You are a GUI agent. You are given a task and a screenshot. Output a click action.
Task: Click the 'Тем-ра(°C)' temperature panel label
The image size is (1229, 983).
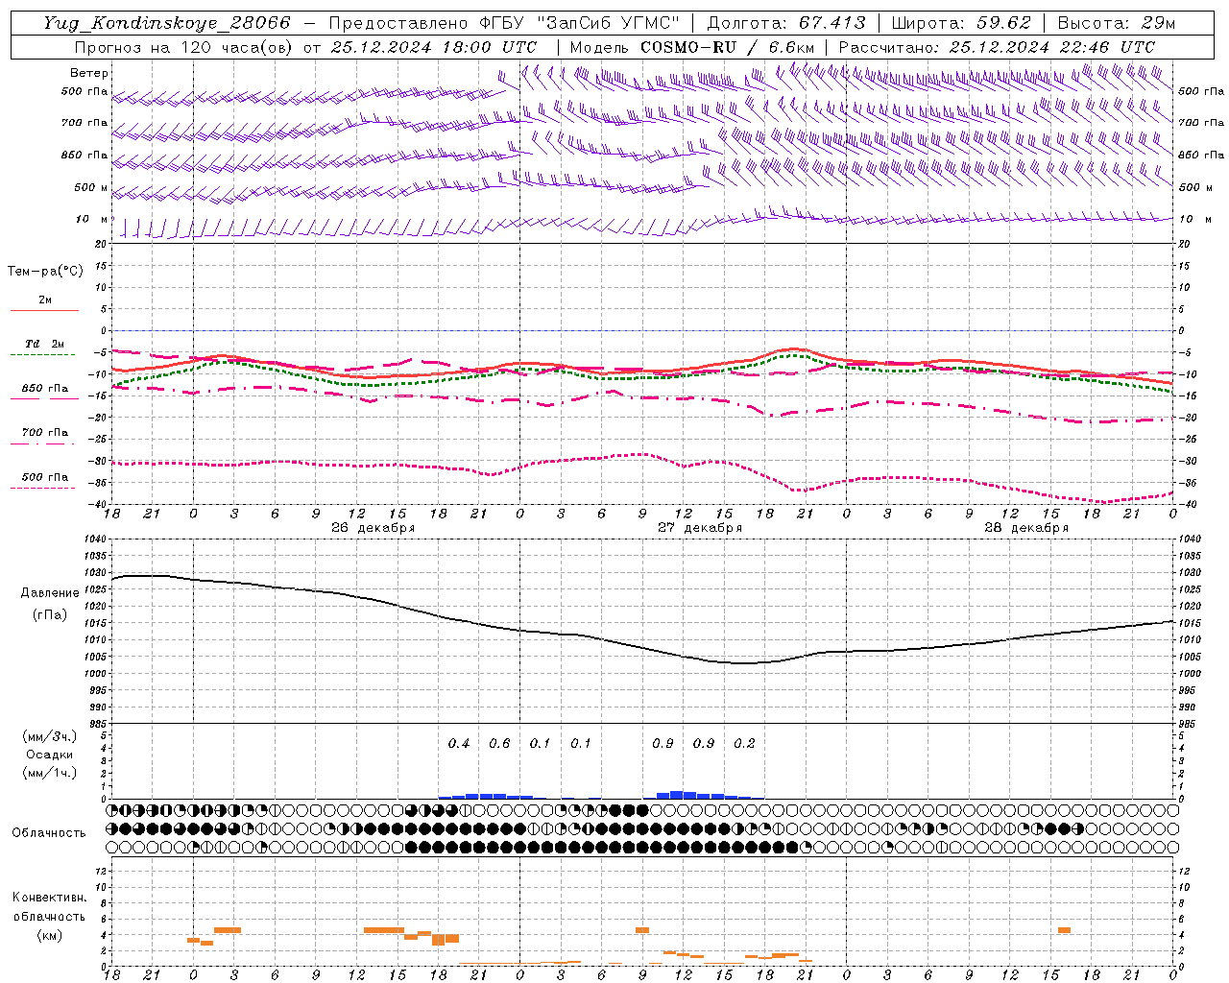click(x=45, y=272)
